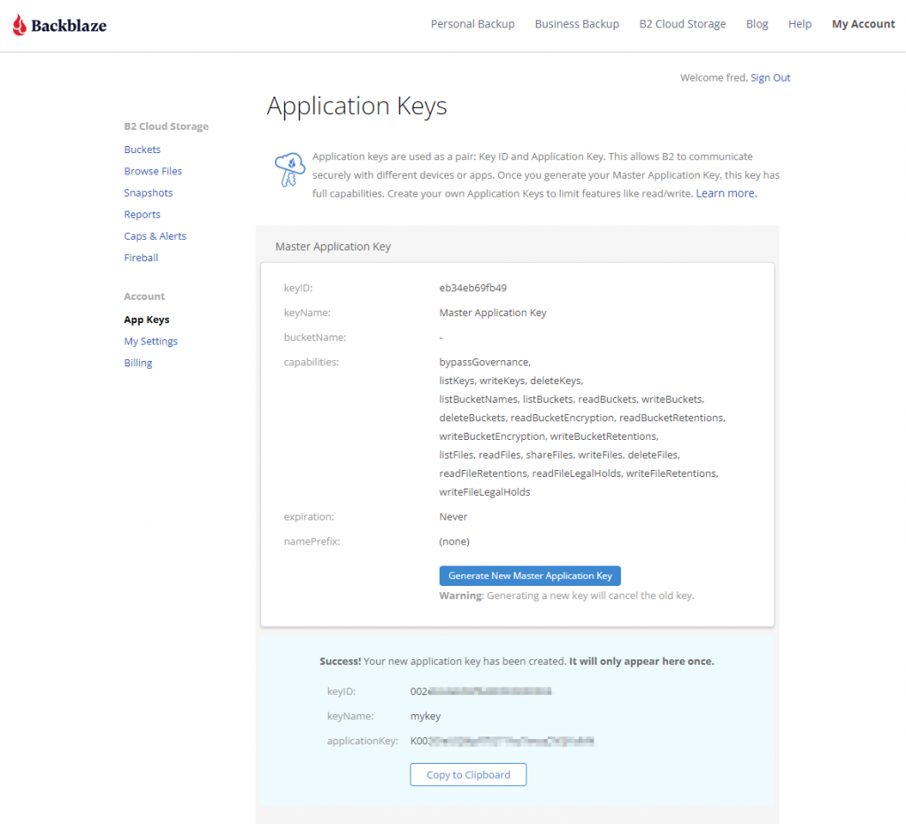Click the Master Application Key section title

tap(333, 247)
